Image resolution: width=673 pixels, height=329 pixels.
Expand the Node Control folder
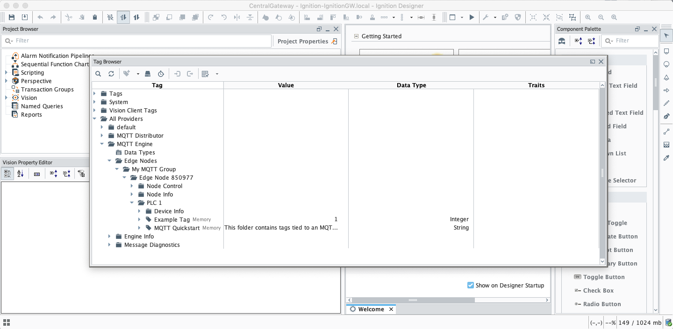coord(132,186)
